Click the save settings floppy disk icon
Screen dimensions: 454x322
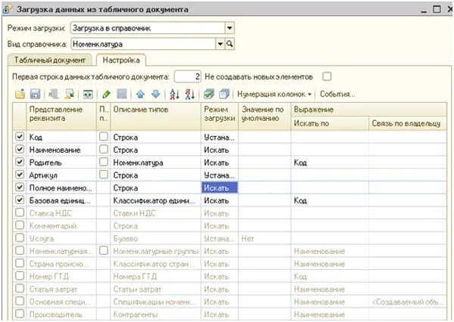coord(35,94)
